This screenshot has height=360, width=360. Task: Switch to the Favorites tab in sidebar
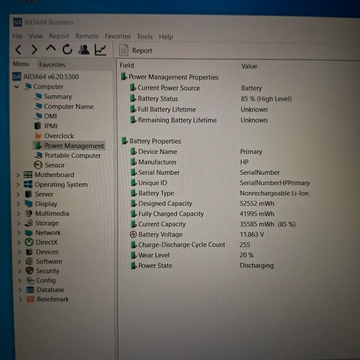pyautogui.click(x=52, y=65)
